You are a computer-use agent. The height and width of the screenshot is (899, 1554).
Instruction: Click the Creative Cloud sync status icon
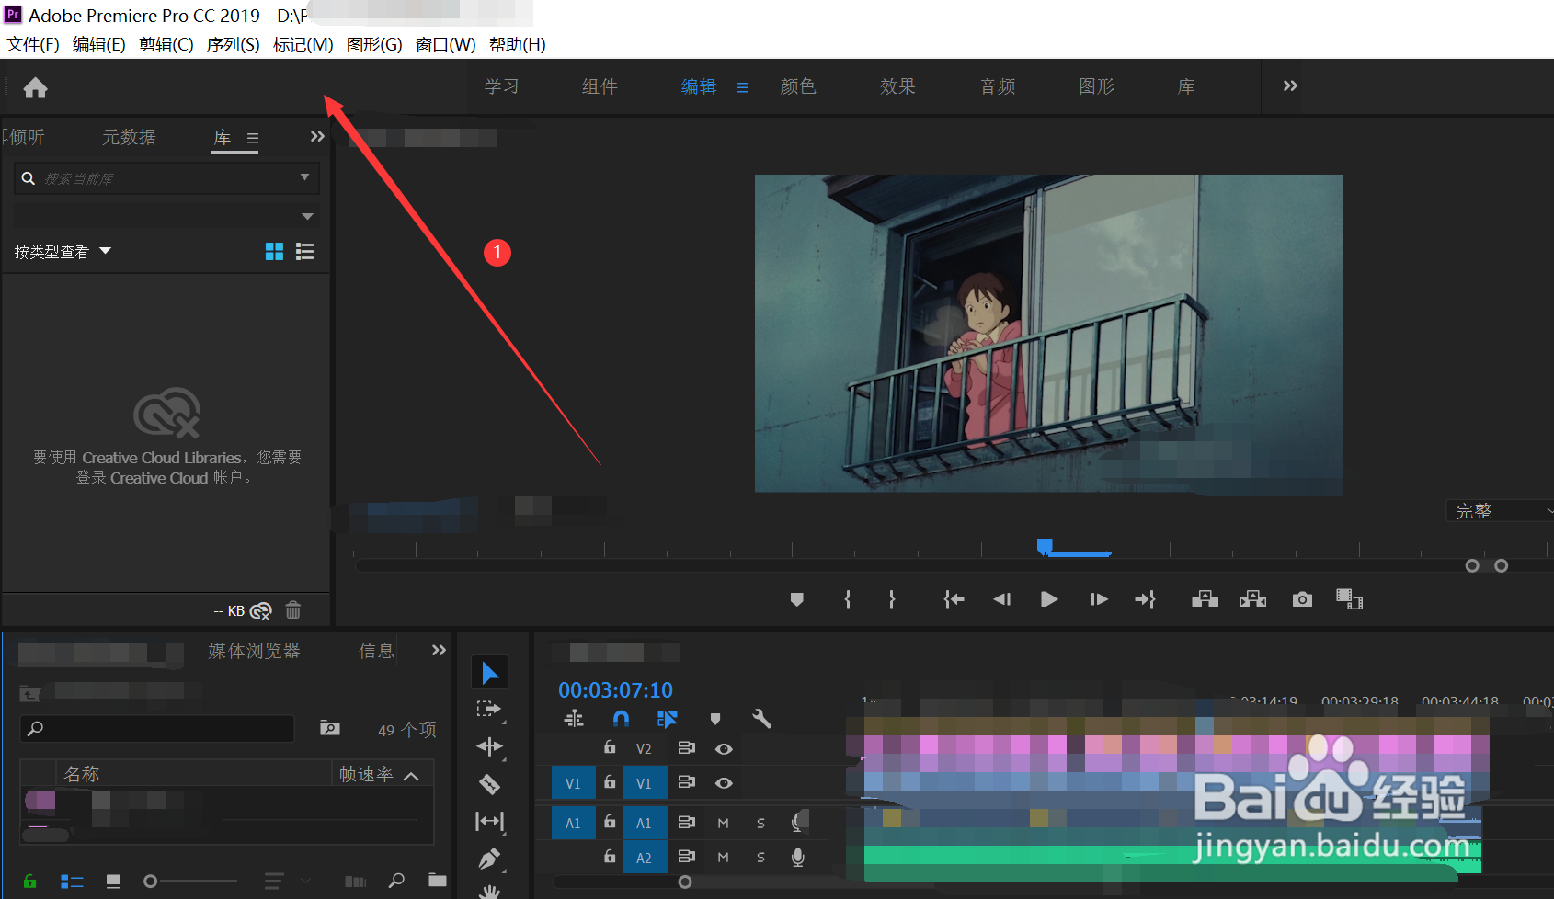[x=261, y=610]
